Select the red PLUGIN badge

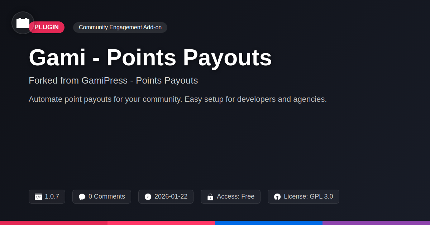point(47,27)
